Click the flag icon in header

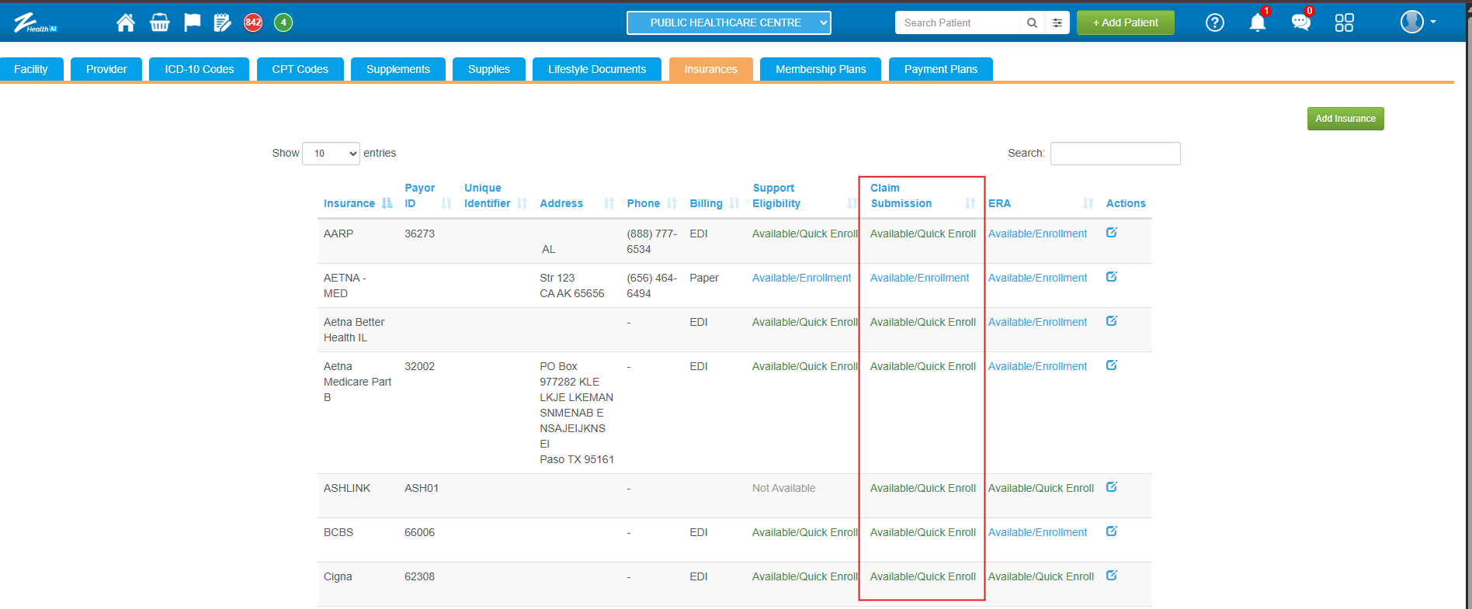click(192, 22)
